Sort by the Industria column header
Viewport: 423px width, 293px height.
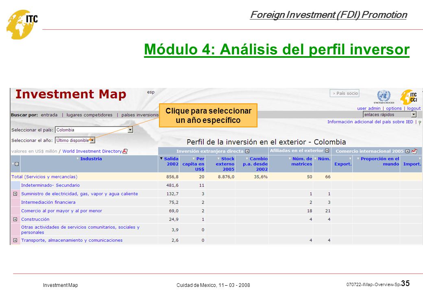(x=91, y=159)
